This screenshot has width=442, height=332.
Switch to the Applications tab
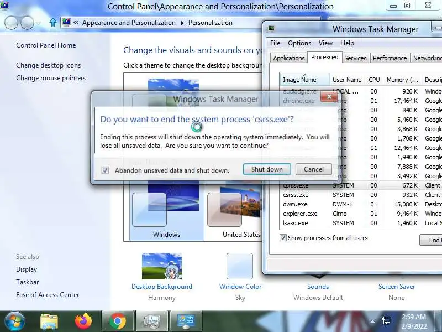click(x=289, y=58)
